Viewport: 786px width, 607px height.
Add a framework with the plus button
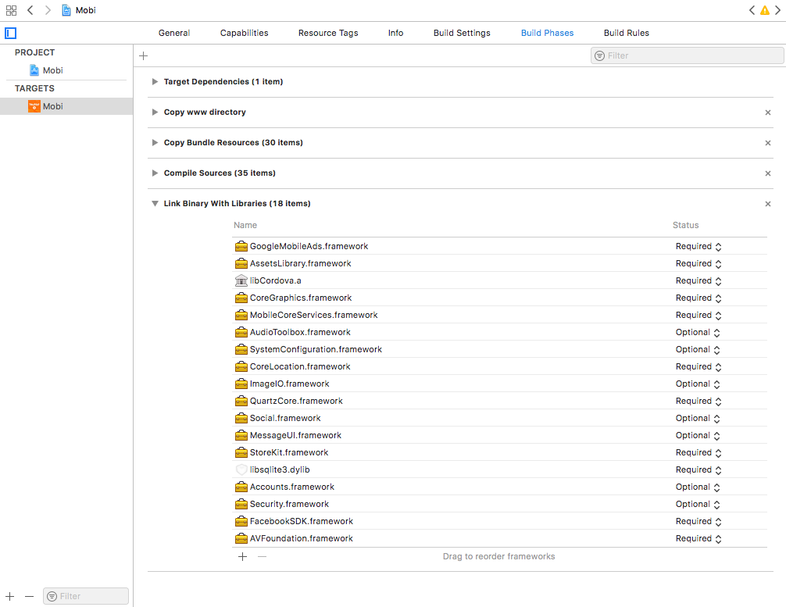tap(242, 556)
